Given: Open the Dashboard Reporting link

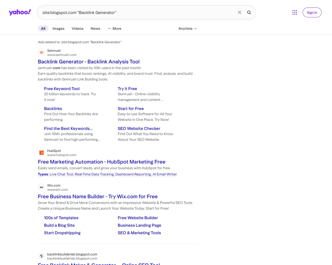Looking at the screenshot, I should 133,174.
